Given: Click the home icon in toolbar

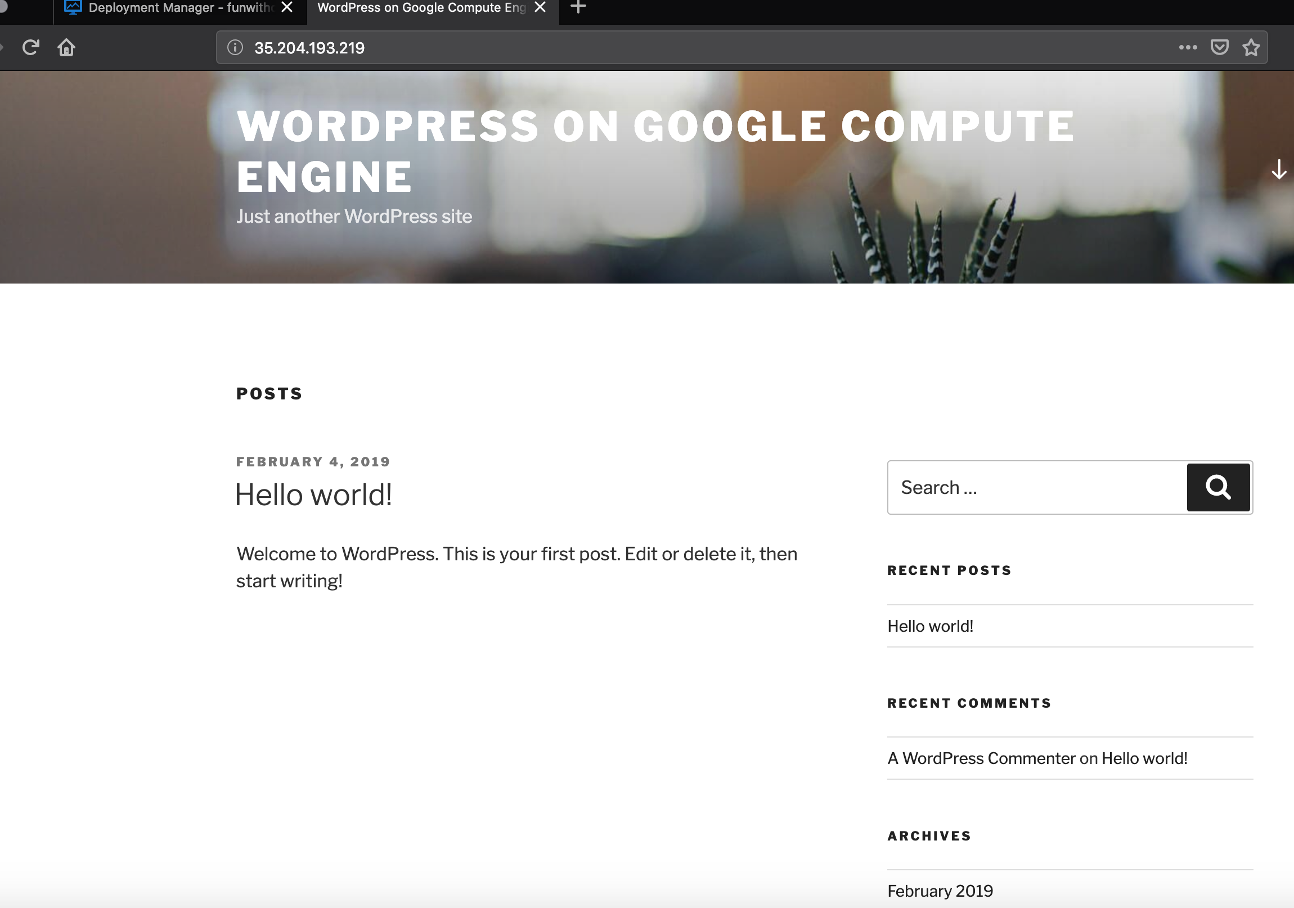Looking at the screenshot, I should click(x=66, y=47).
